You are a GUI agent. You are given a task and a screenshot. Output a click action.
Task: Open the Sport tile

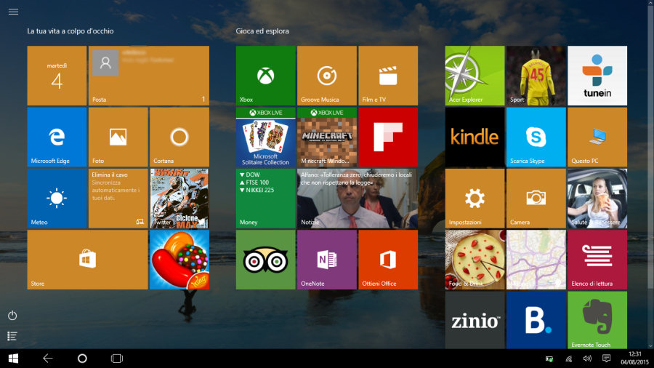click(x=536, y=76)
